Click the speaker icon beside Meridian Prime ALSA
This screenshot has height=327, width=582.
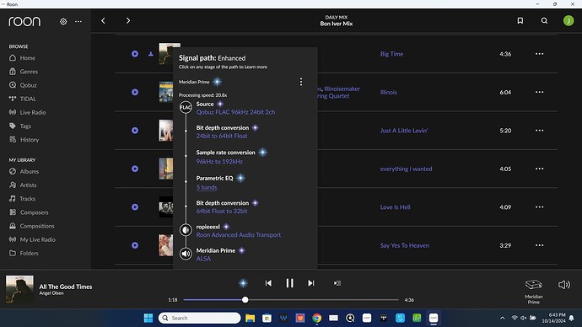pyautogui.click(x=186, y=254)
